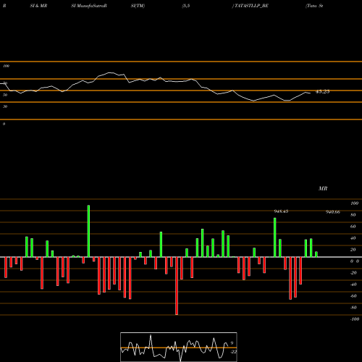Click the 949.66 price label

tap(333, 212)
